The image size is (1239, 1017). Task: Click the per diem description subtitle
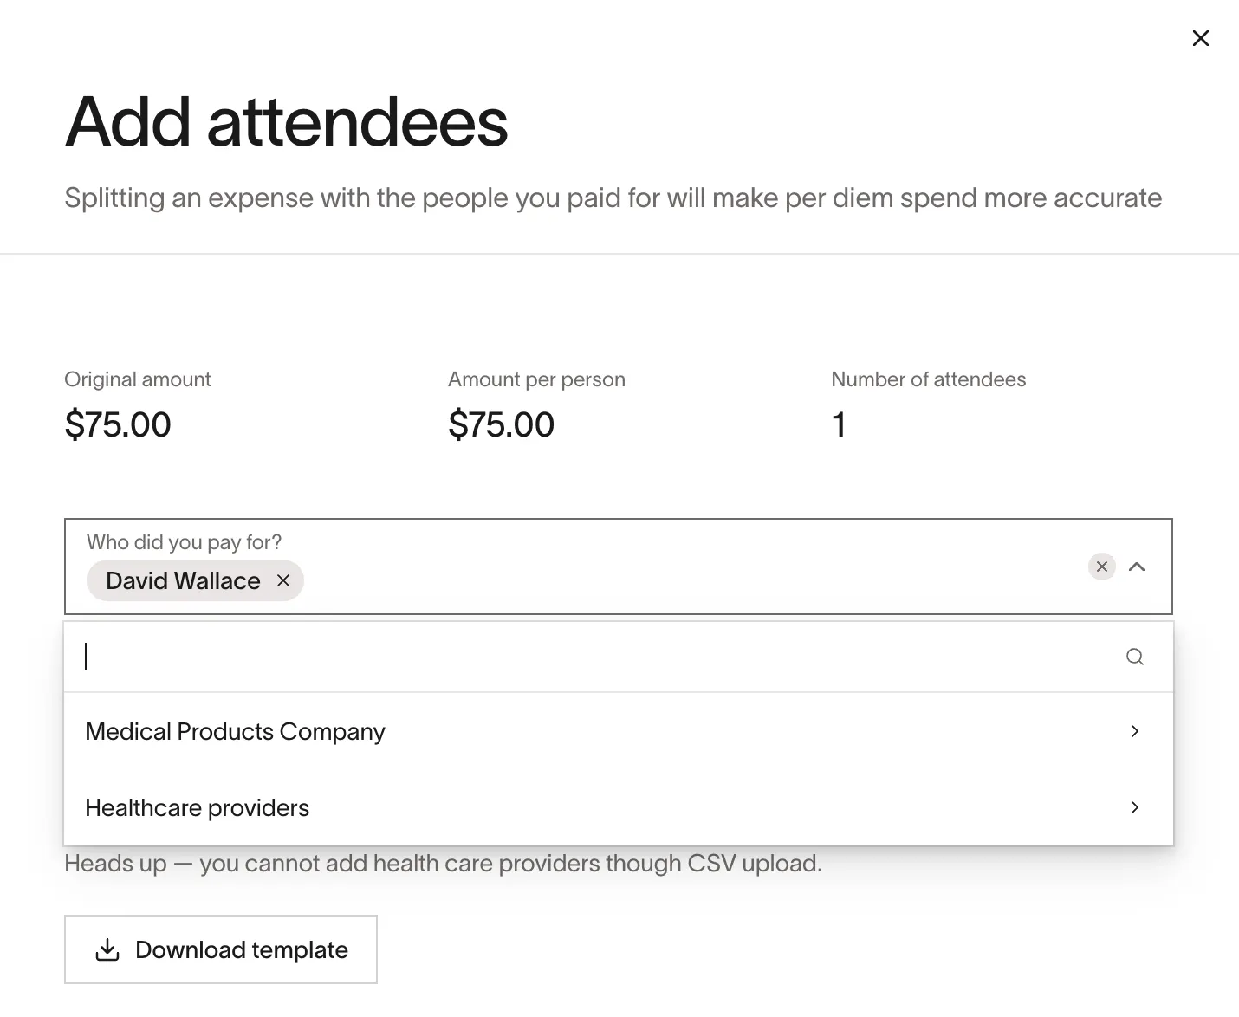(613, 198)
